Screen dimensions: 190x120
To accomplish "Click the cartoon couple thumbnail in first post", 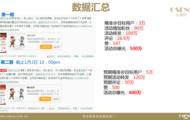I will click(x=17, y=41).
